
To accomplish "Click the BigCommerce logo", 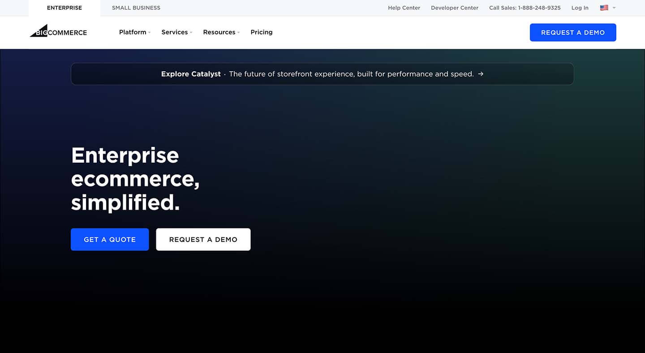I will click(x=58, y=31).
